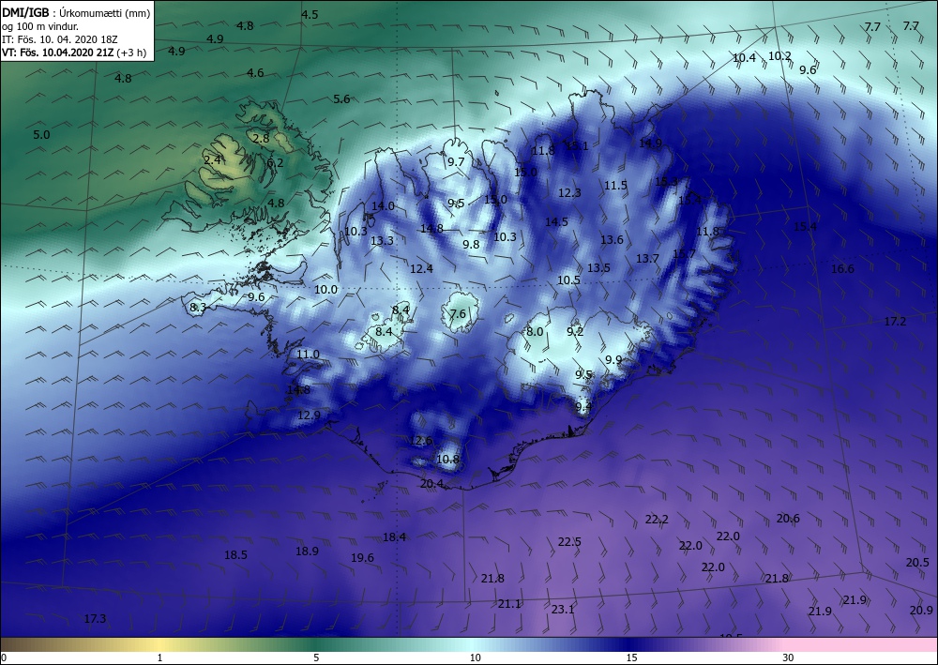
Task: Select the 2.8 value in the Westfjords
Action: click(x=262, y=138)
